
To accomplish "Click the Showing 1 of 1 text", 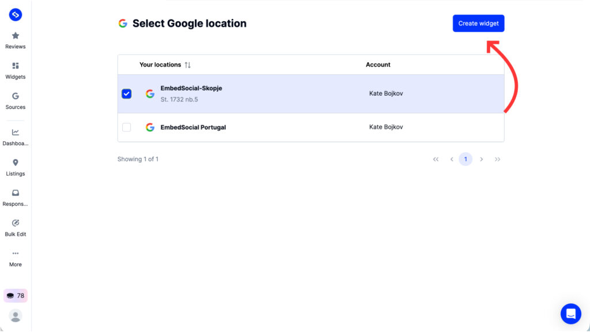I will [x=138, y=159].
